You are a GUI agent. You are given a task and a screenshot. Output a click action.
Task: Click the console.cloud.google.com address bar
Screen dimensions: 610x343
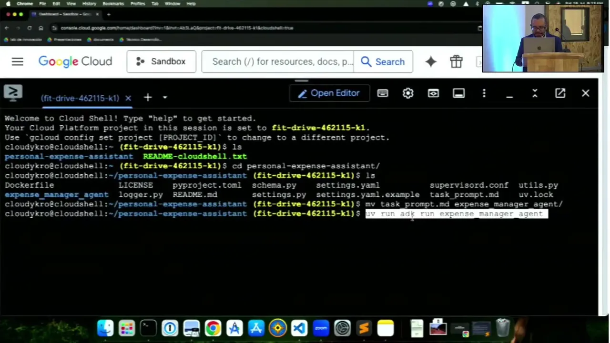(x=176, y=28)
